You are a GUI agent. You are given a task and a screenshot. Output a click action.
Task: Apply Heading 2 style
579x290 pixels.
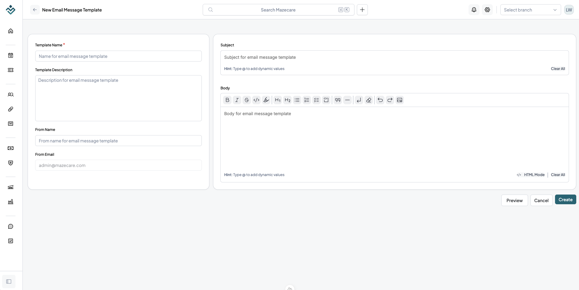click(287, 100)
